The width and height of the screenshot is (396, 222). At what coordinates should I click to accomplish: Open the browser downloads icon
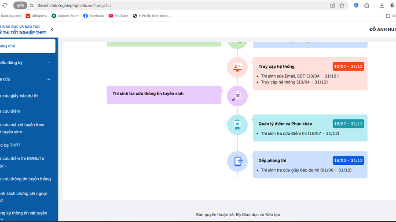[381, 5]
